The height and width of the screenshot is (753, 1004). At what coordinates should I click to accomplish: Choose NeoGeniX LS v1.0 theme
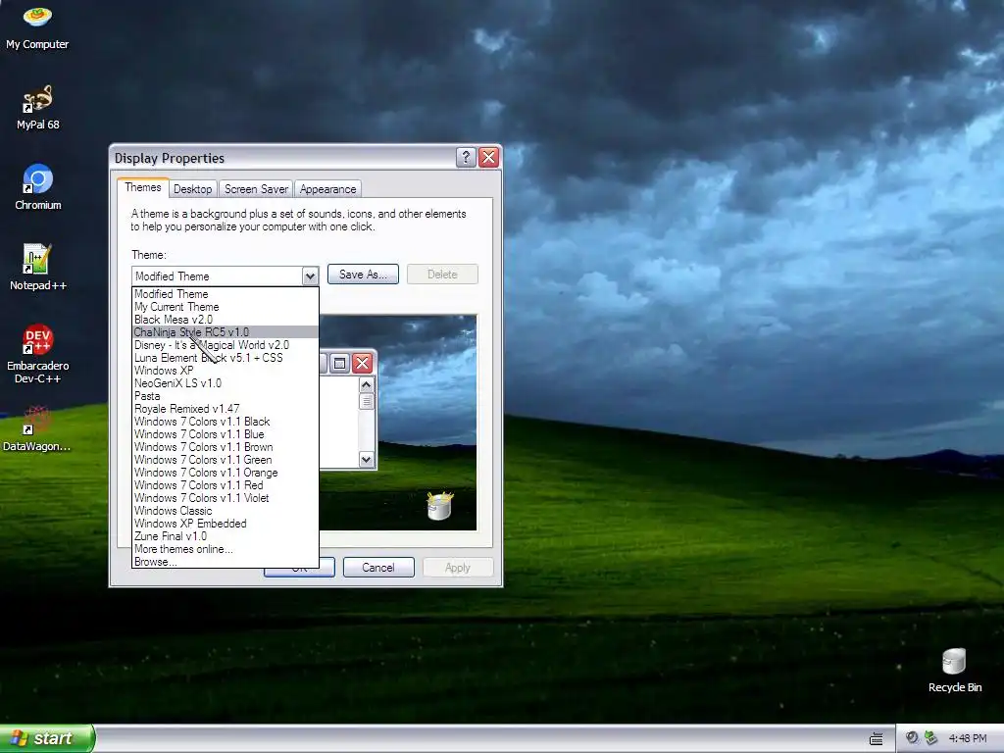coord(226,383)
